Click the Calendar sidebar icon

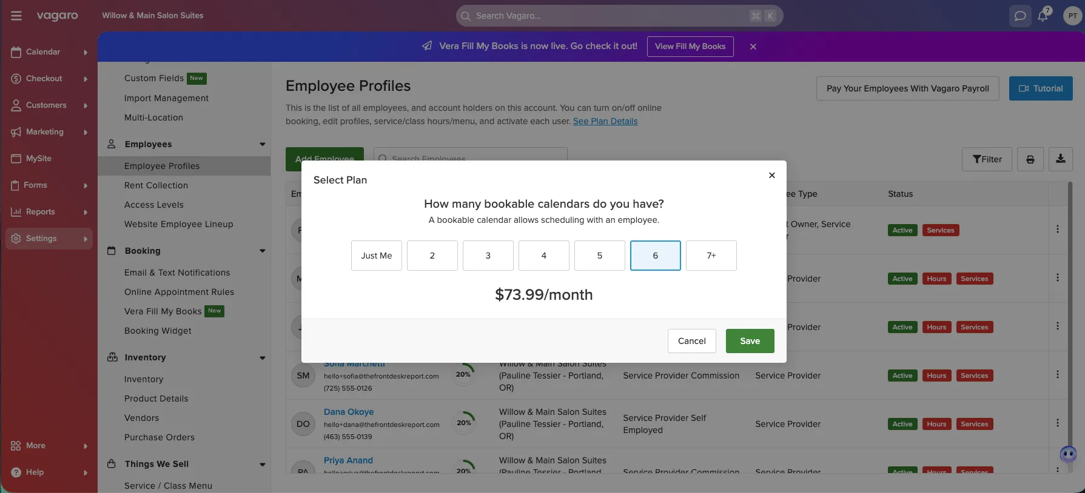(x=16, y=52)
